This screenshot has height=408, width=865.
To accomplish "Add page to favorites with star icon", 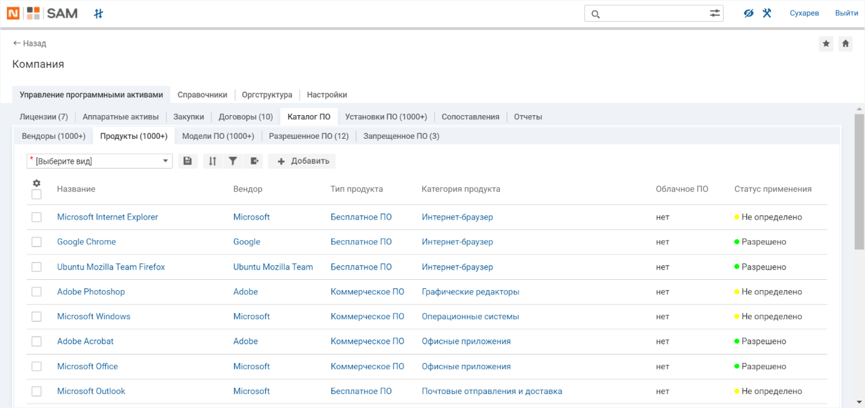I will coord(826,44).
